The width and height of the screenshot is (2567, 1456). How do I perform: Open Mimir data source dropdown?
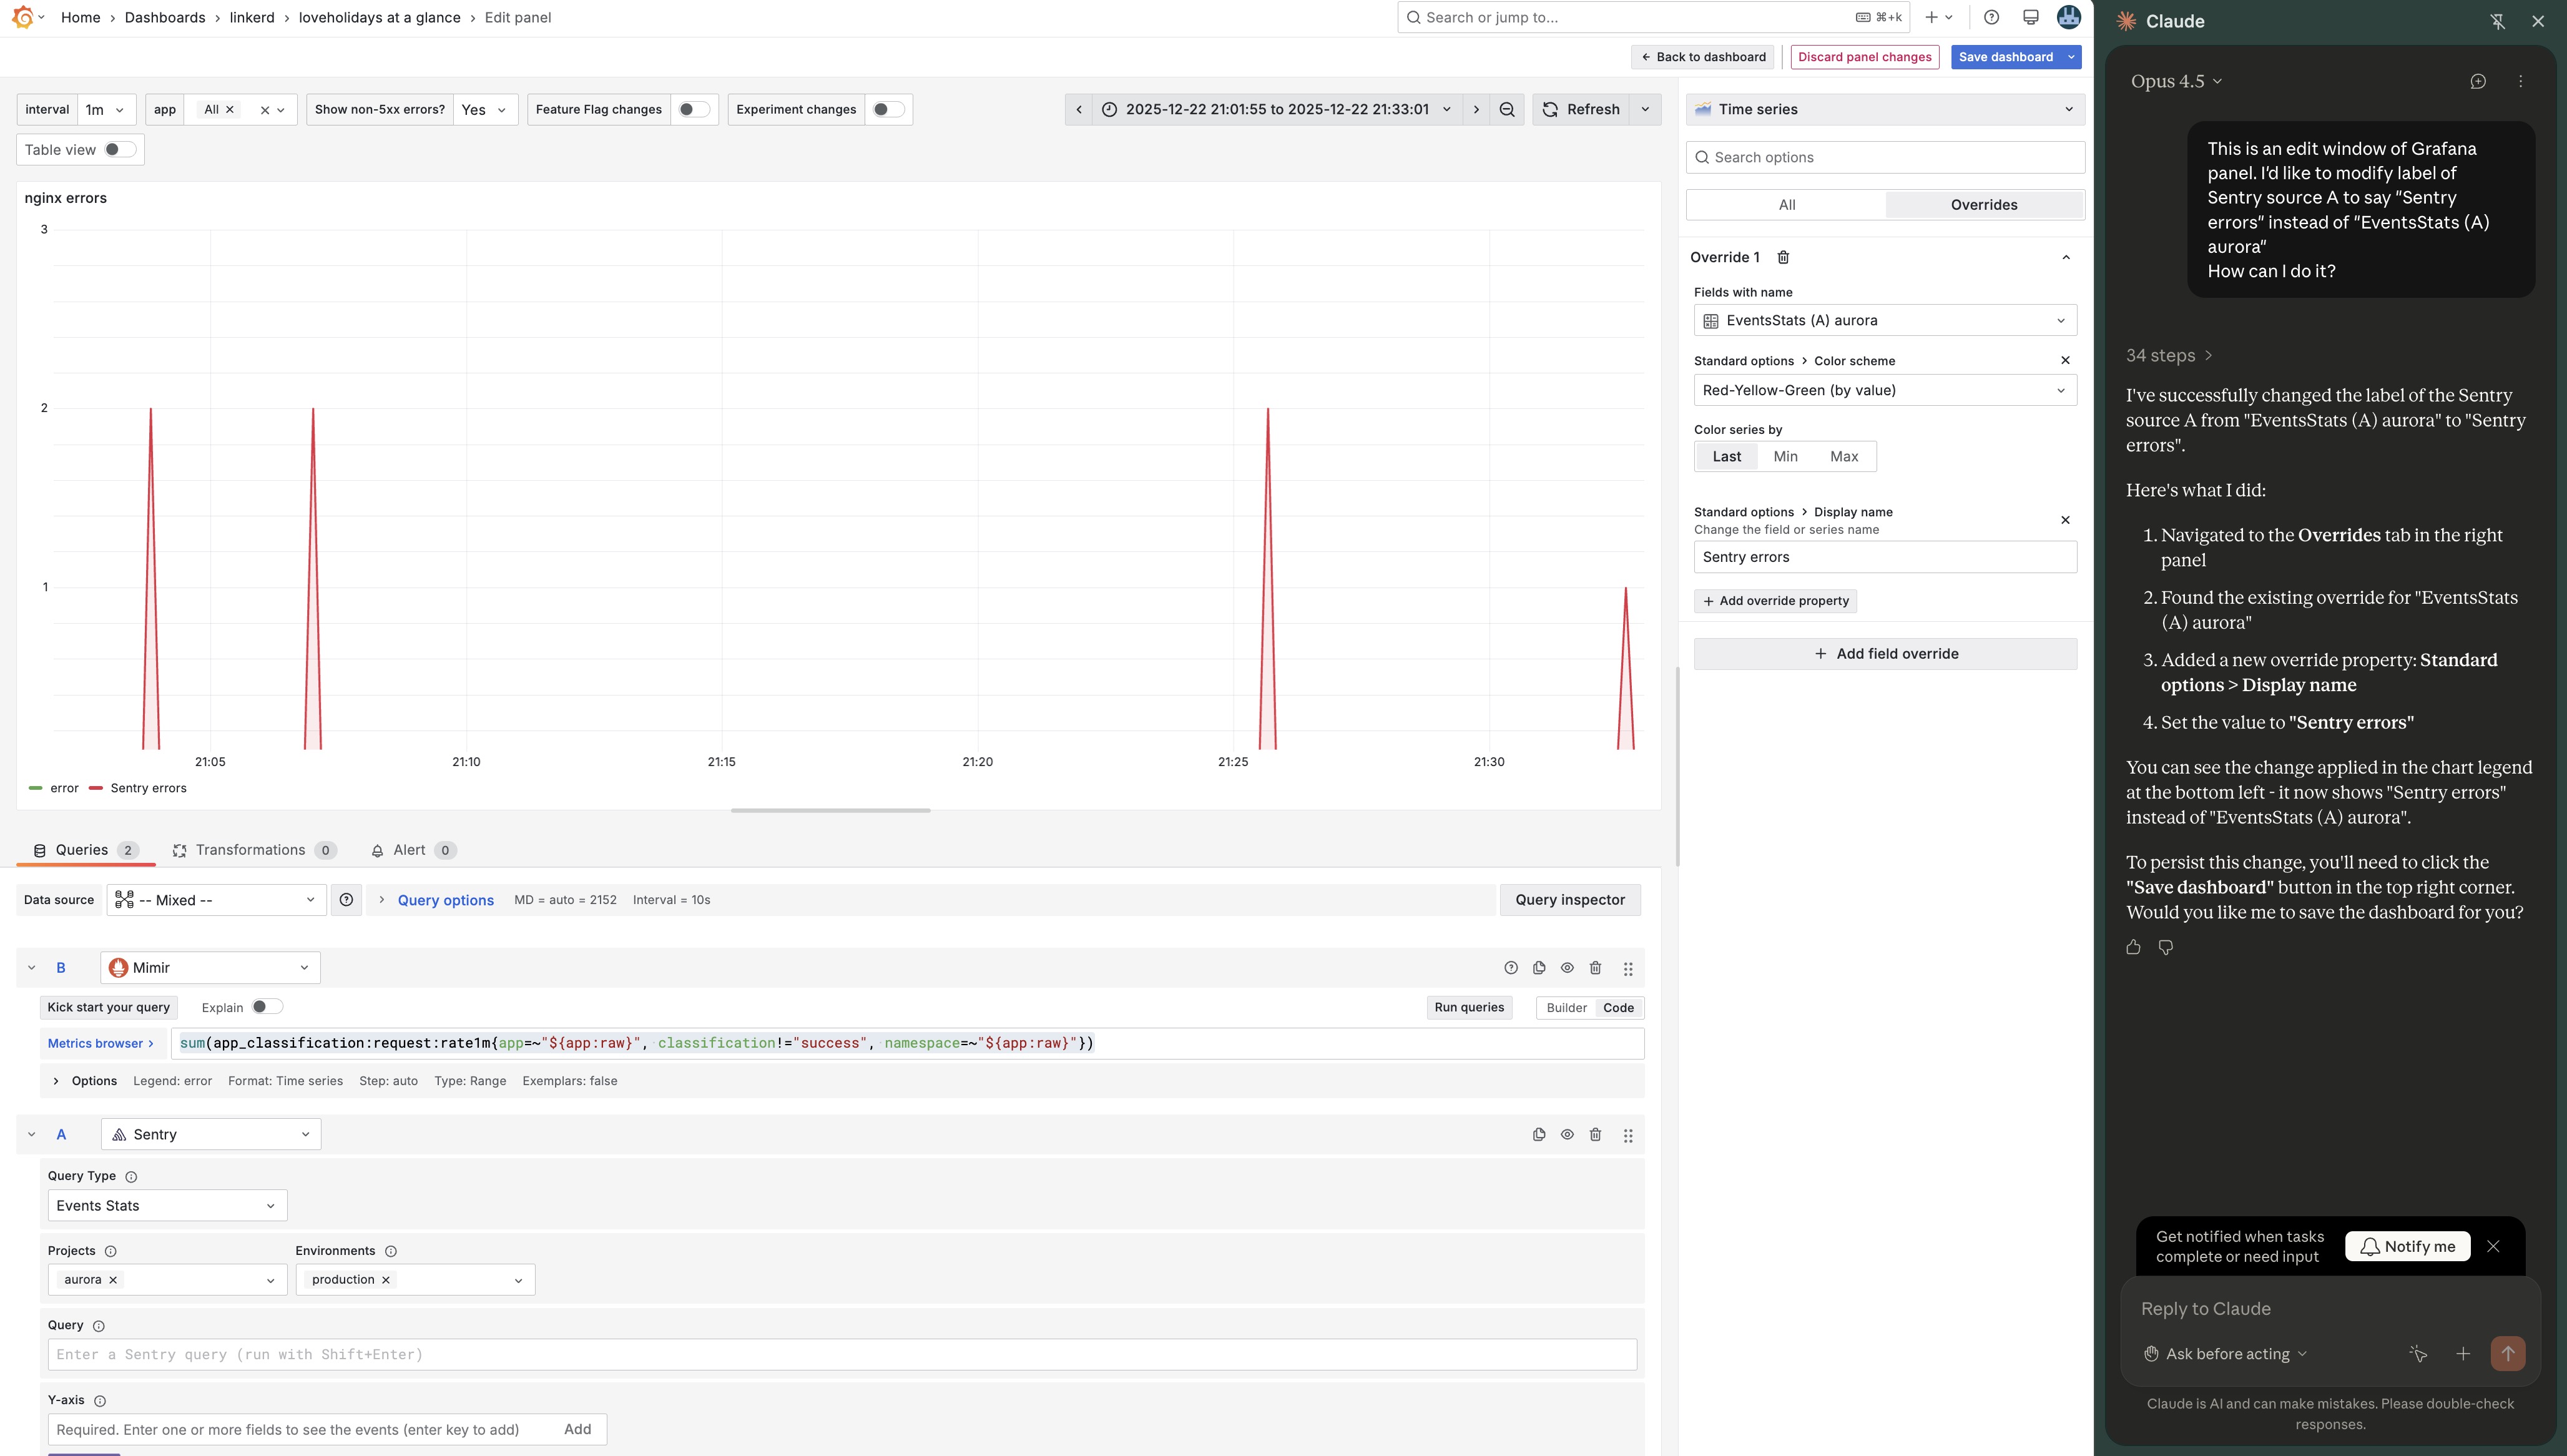click(210, 968)
